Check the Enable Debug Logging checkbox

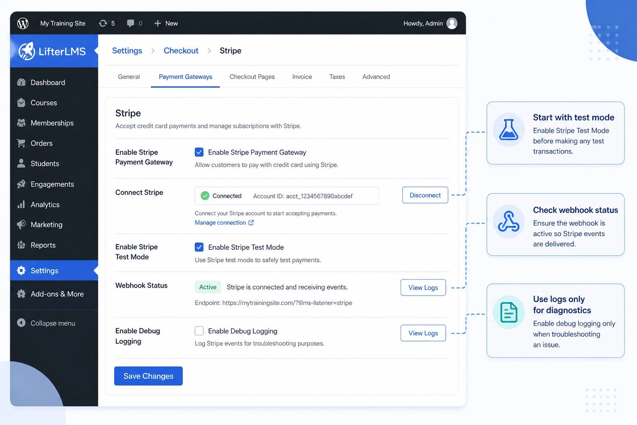(x=199, y=331)
